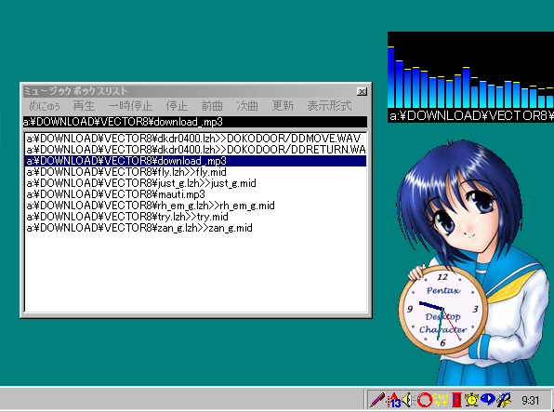Click 前曲 for previous track
Viewport: 554px width, 412px height.
click(212, 106)
